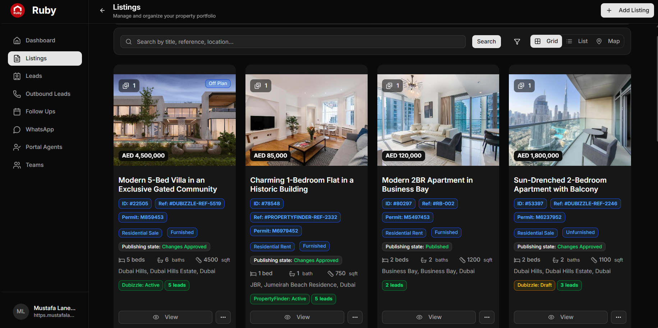This screenshot has width=658, height=328.
Task: Click the filter funnel icon beside Search
Action: [517, 42]
